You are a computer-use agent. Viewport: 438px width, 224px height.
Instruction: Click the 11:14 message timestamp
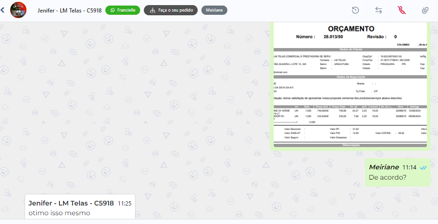pyautogui.click(x=409, y=168)
